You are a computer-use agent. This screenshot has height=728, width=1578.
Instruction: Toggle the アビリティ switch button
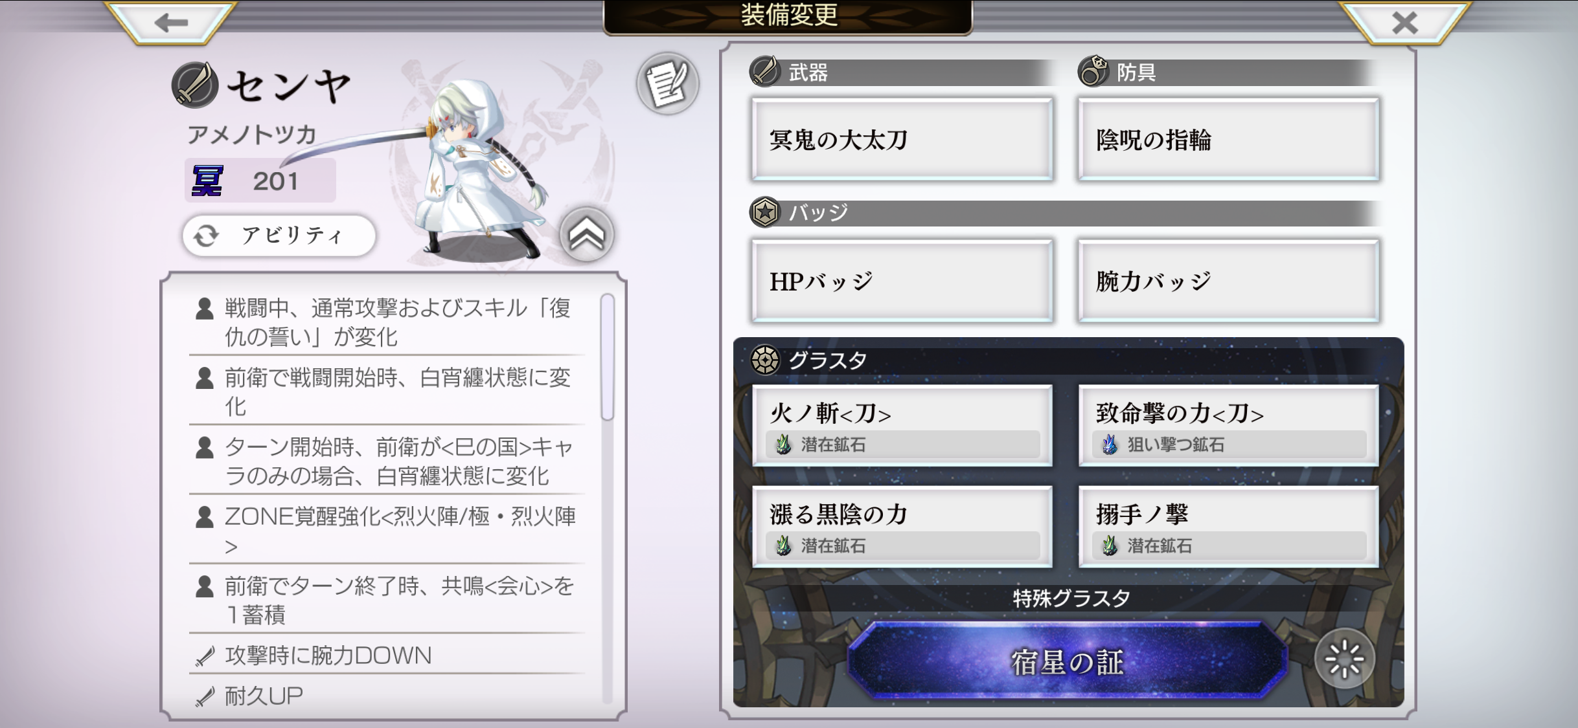click(x=279, y=236)
